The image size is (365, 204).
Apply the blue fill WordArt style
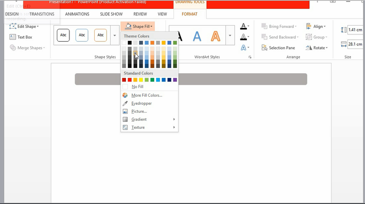pos(197,36)
